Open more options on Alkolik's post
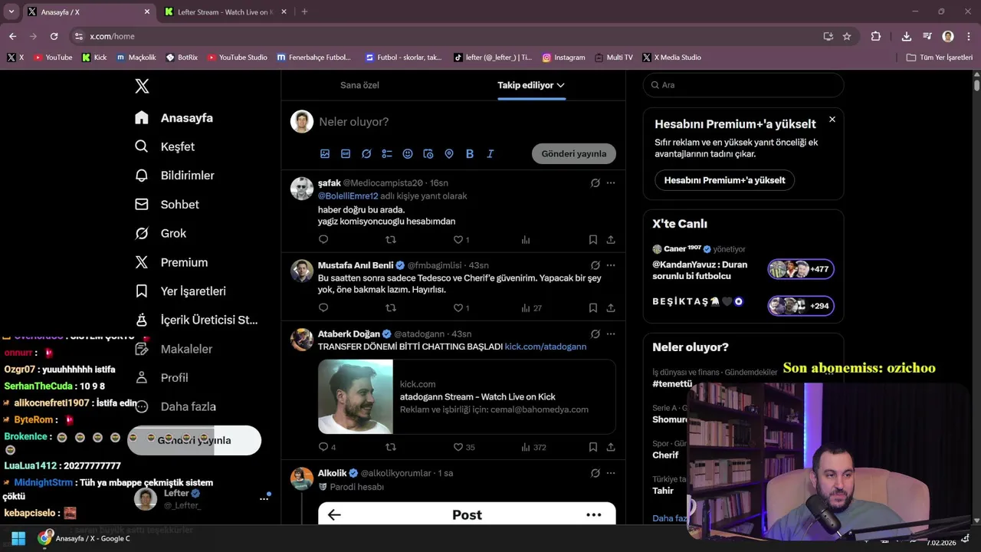Image resolution: width=981 pixels, height=552 pixels. (611, 473)
